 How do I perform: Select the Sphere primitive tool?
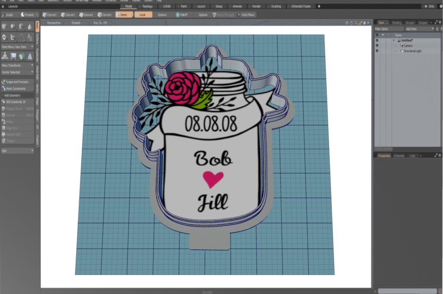[x=13, y=26]
